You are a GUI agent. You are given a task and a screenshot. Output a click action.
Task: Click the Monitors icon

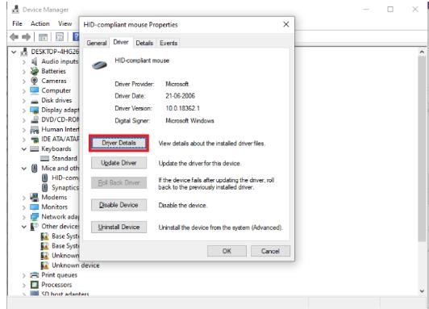(x=35, y=207)
